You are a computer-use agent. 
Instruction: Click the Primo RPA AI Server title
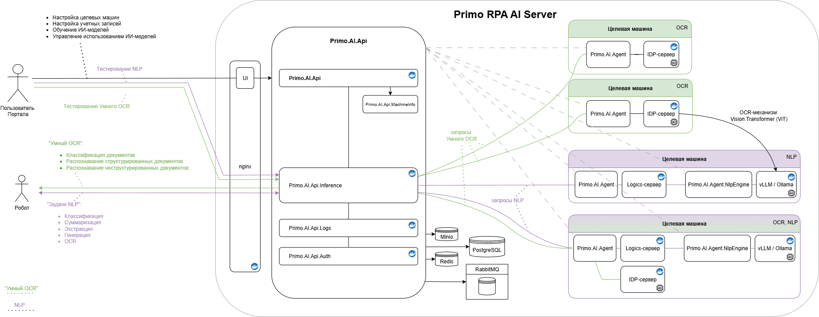[x=505, y=15]
